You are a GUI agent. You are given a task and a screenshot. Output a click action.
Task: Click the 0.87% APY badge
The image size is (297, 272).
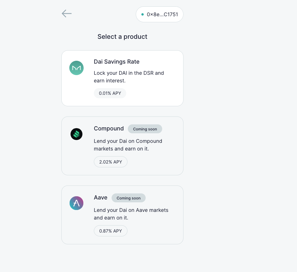(x=111, y=231)
